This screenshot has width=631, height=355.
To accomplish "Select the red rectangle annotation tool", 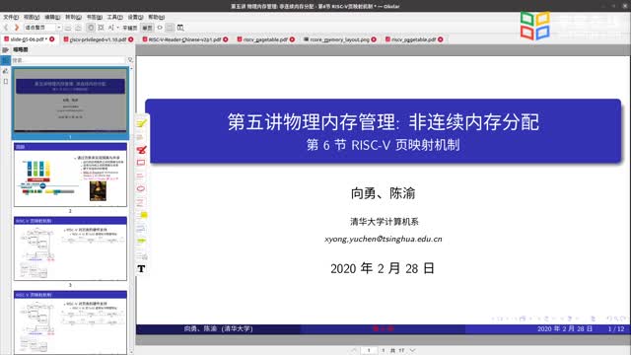I will (x=141, y=163).
